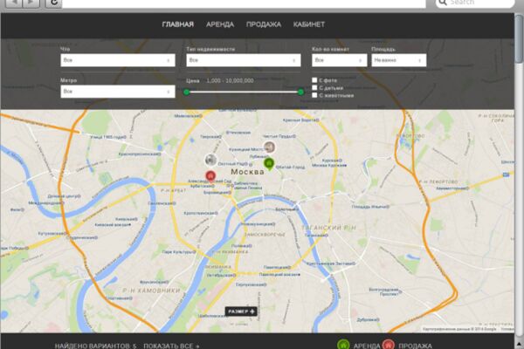
Task: Click the ПРОДАЖА label in footer legend
Action: coord(416,346)
